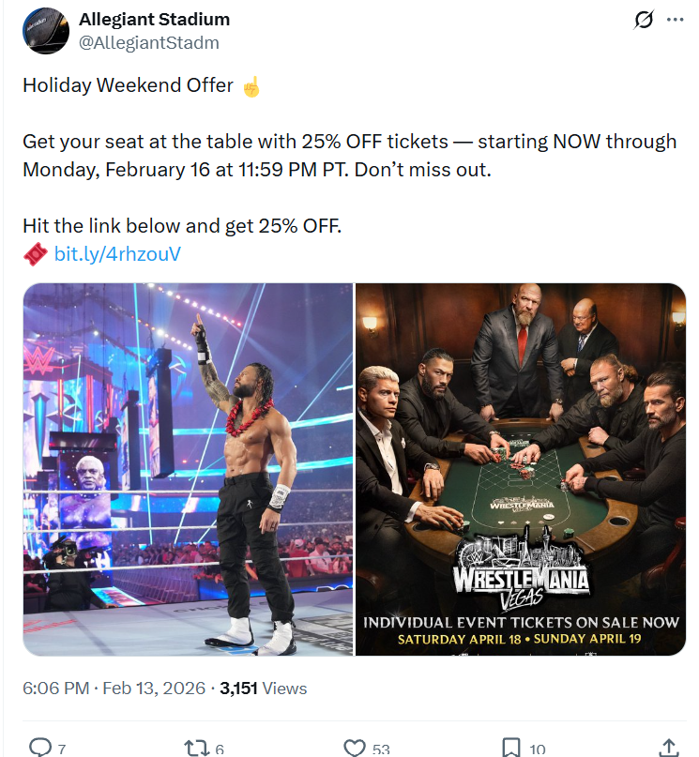Click the Allegiant Stadium display name
This screenshot has width=699, height=757.
[x=154, y=20]
